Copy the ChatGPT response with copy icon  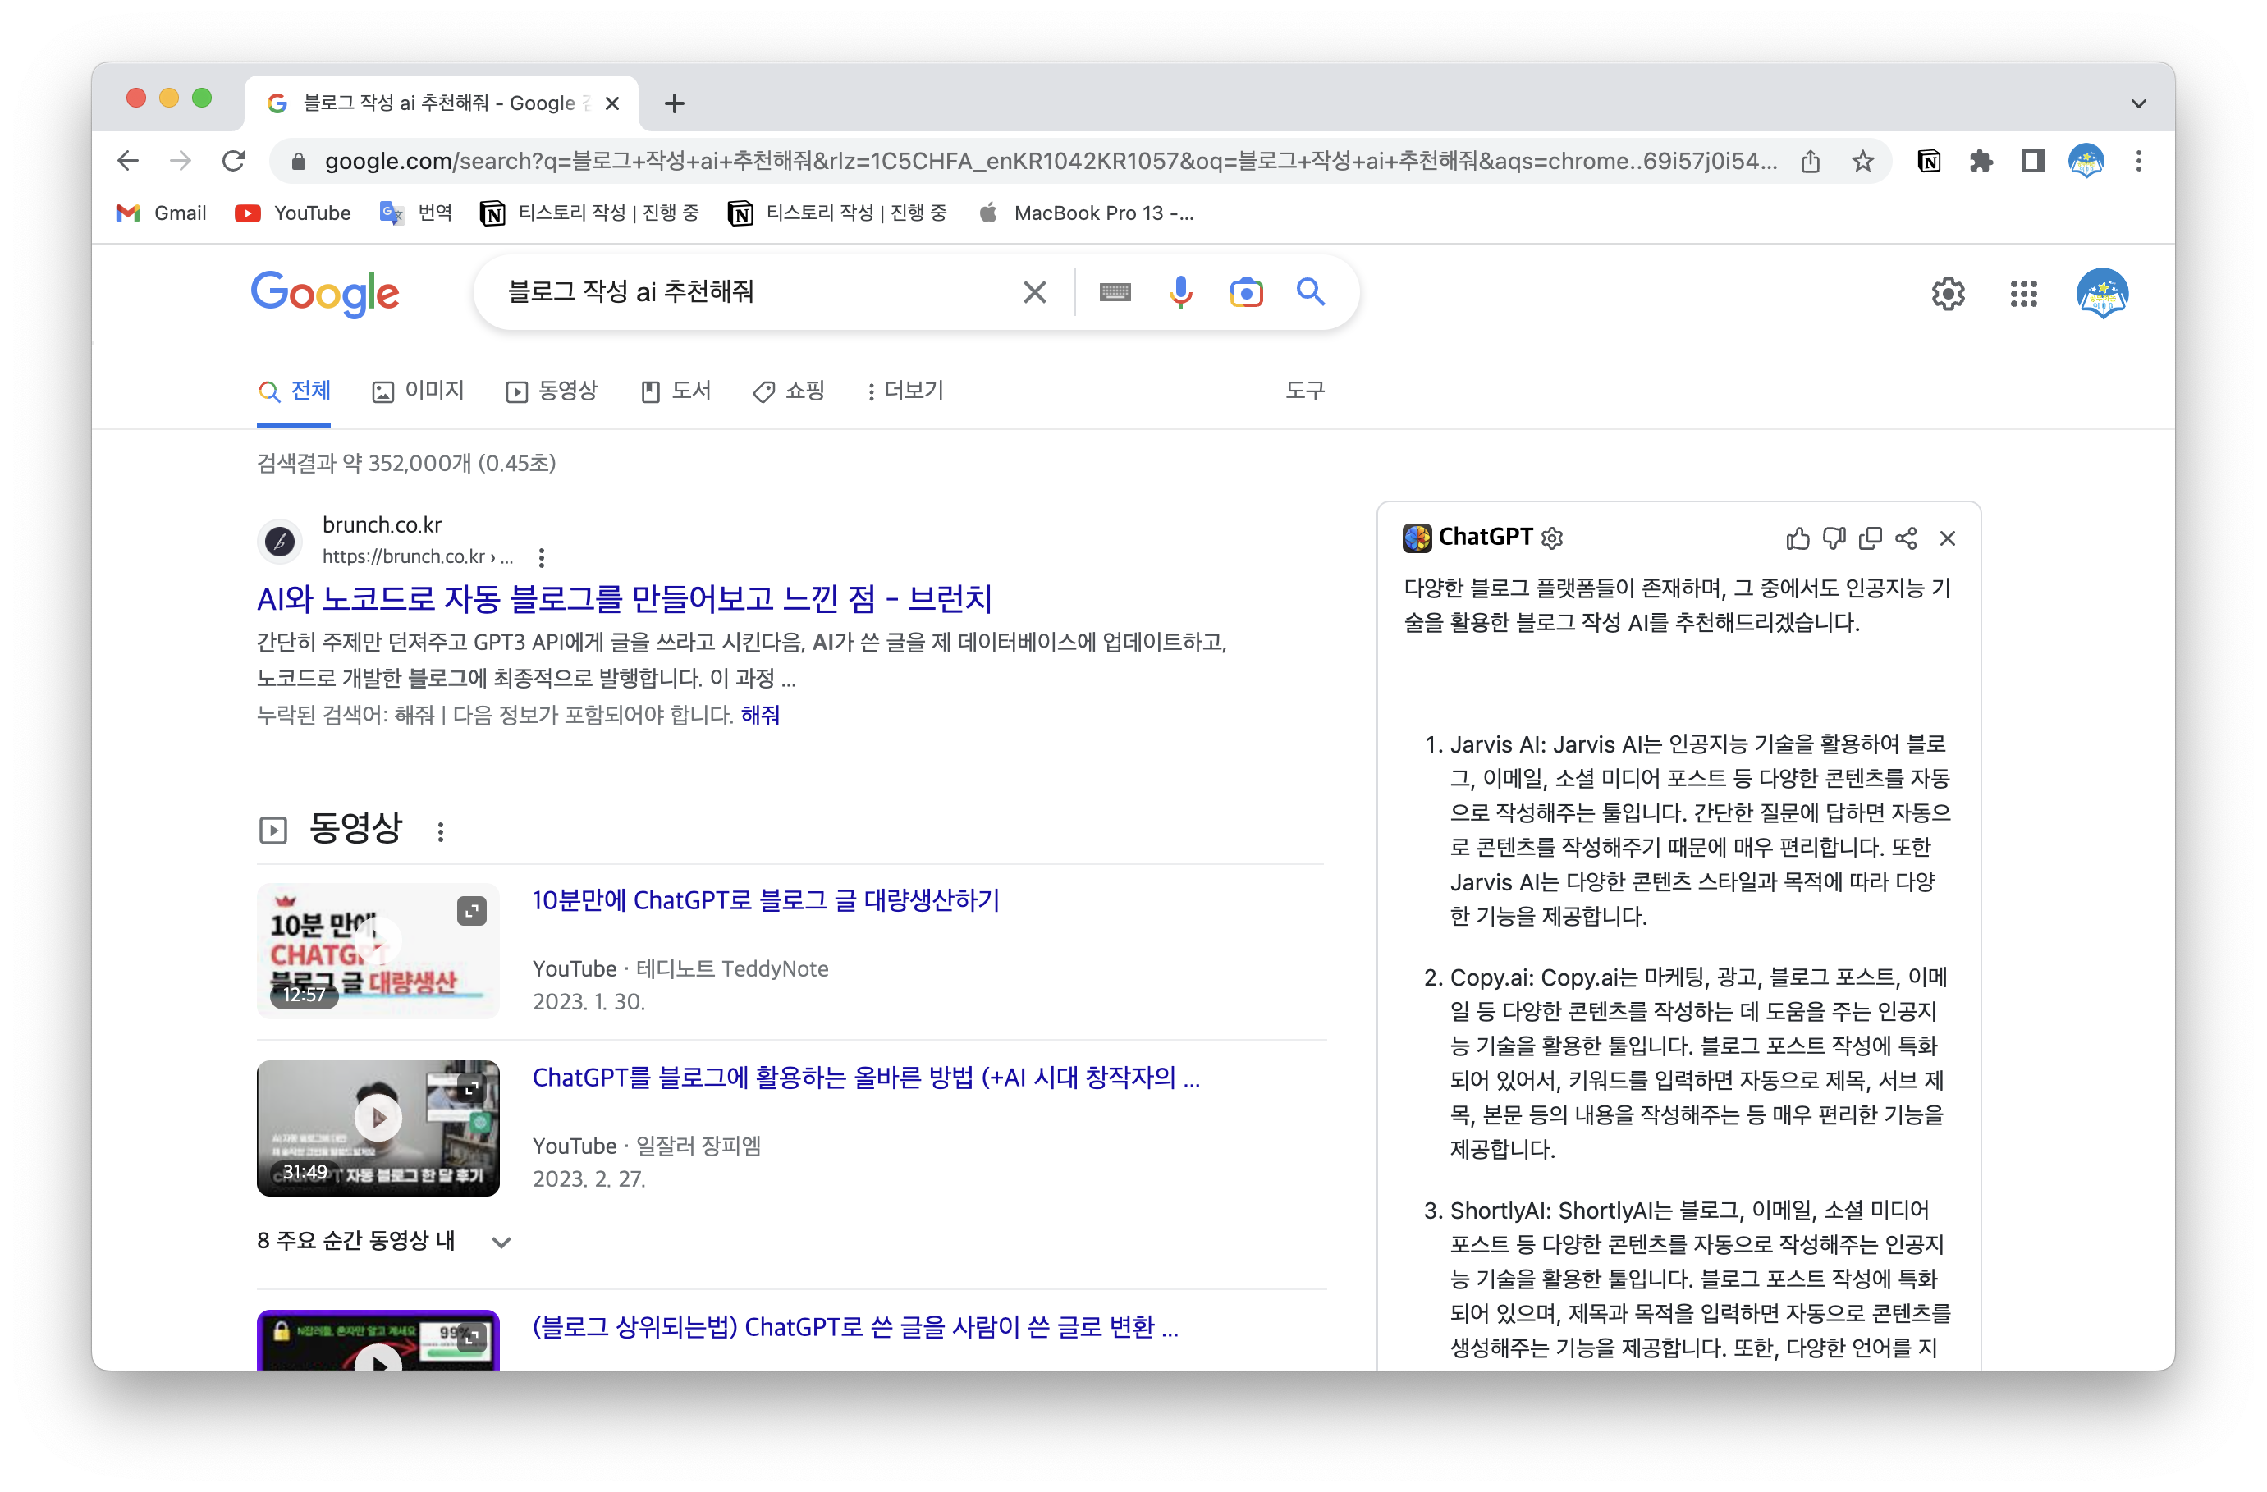coord(1870,539)
